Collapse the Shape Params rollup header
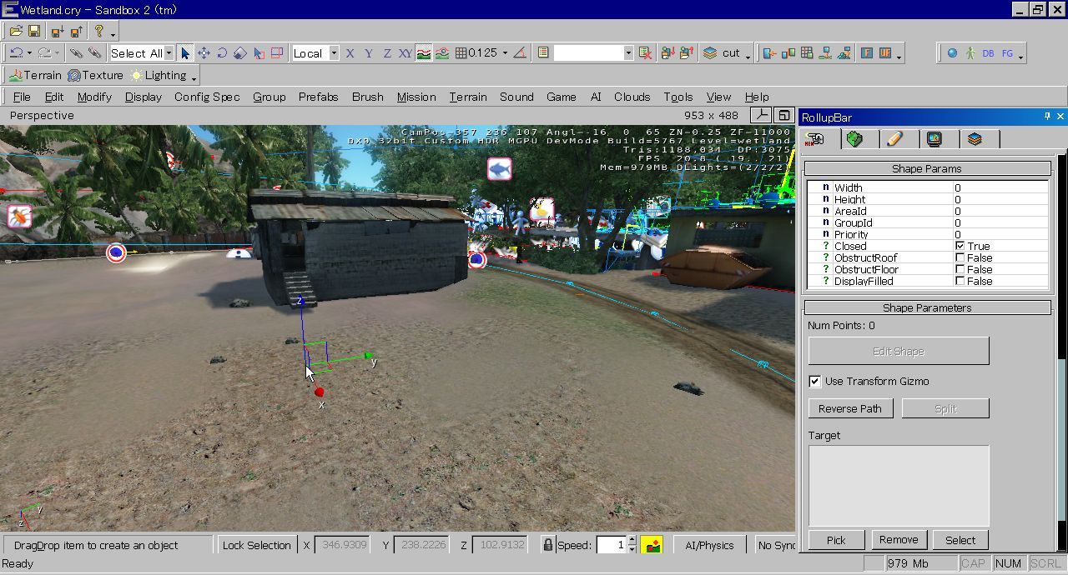The width and height of the screenshot is (1068, 575). tap(926, 168)
